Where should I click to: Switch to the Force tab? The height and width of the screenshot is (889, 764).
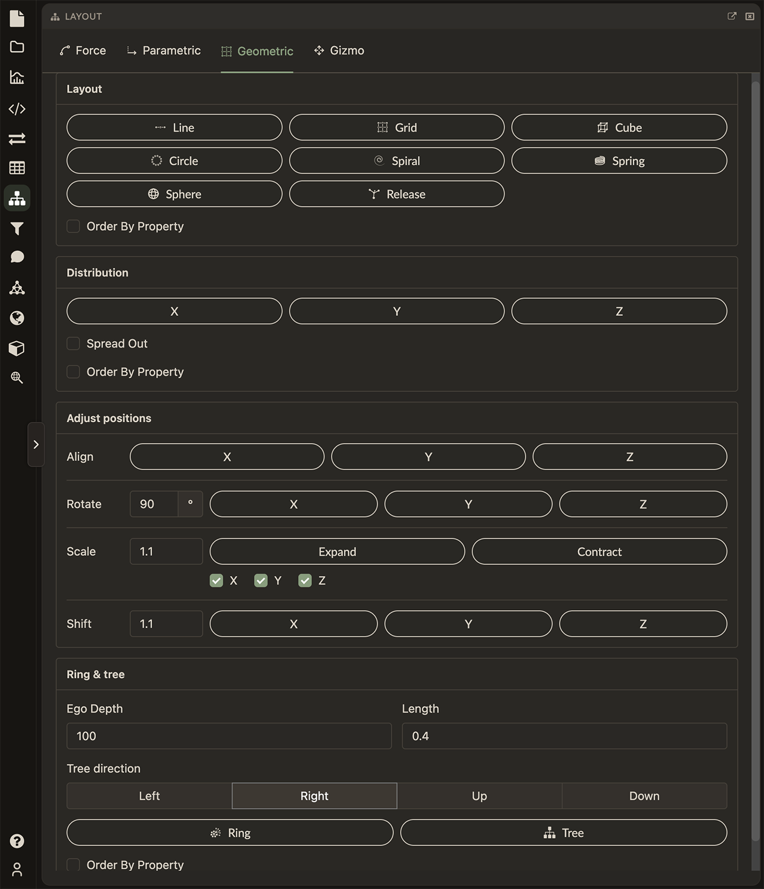(x=83, y=51)
